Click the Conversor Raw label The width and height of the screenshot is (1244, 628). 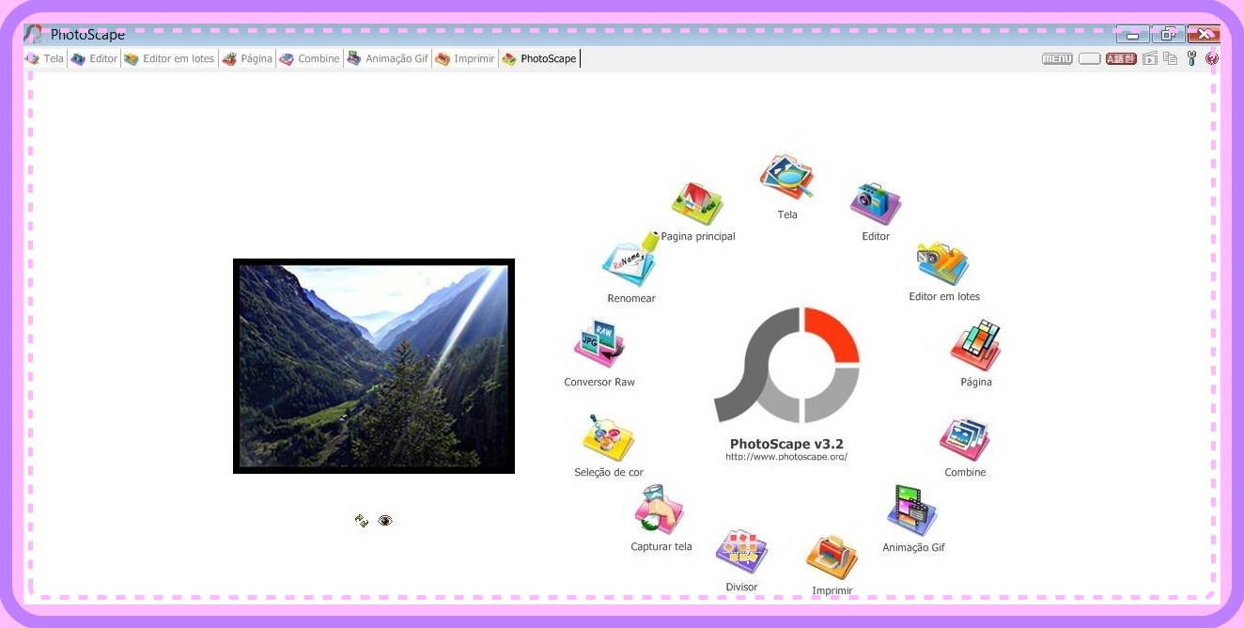599,382
